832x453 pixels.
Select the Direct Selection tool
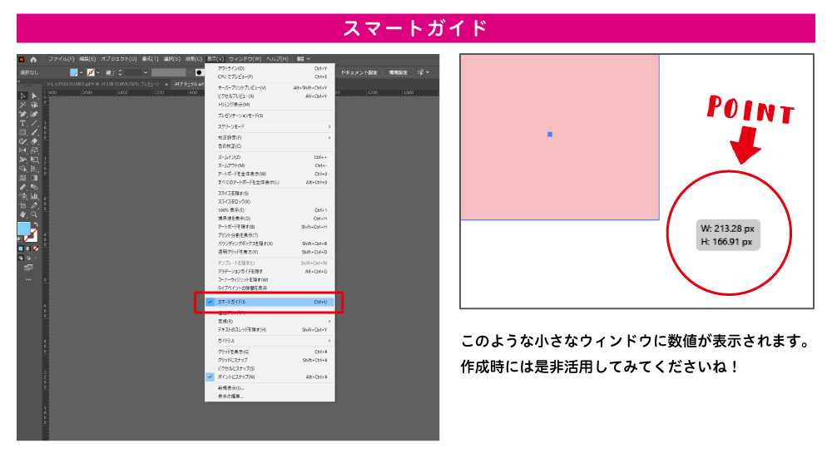(34, 96)
